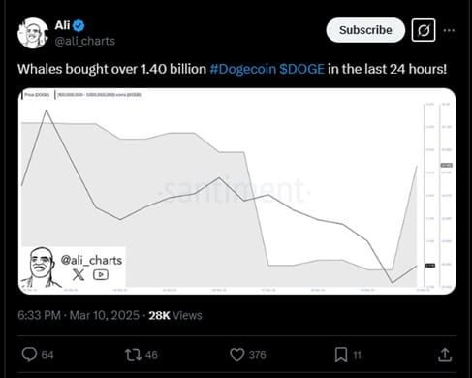Click the blue verified badge

click(x=79, y=25)
